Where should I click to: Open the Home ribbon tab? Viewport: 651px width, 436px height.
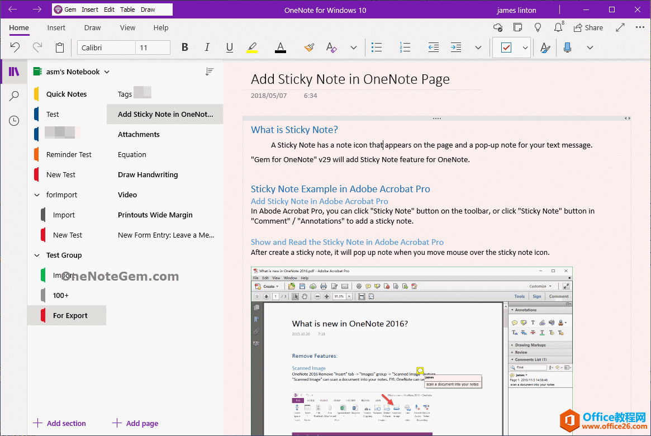(x=19, y=28)
